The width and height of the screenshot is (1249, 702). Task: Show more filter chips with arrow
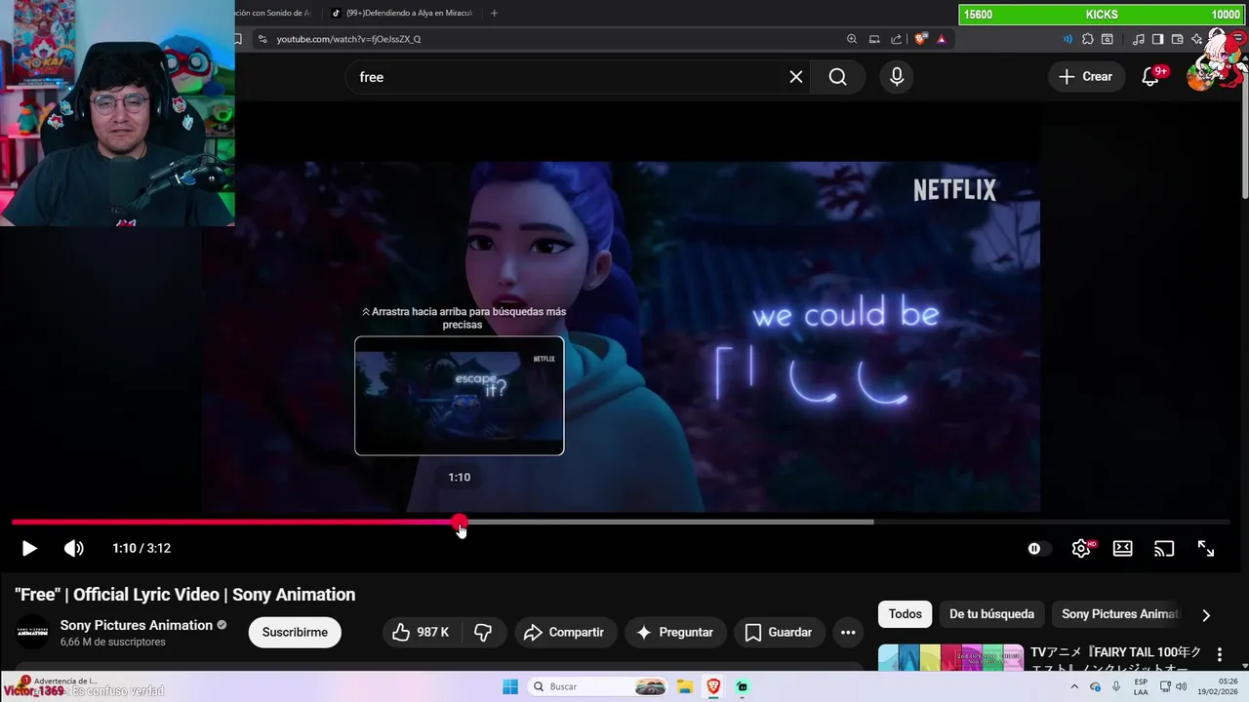pos(1206,615)
